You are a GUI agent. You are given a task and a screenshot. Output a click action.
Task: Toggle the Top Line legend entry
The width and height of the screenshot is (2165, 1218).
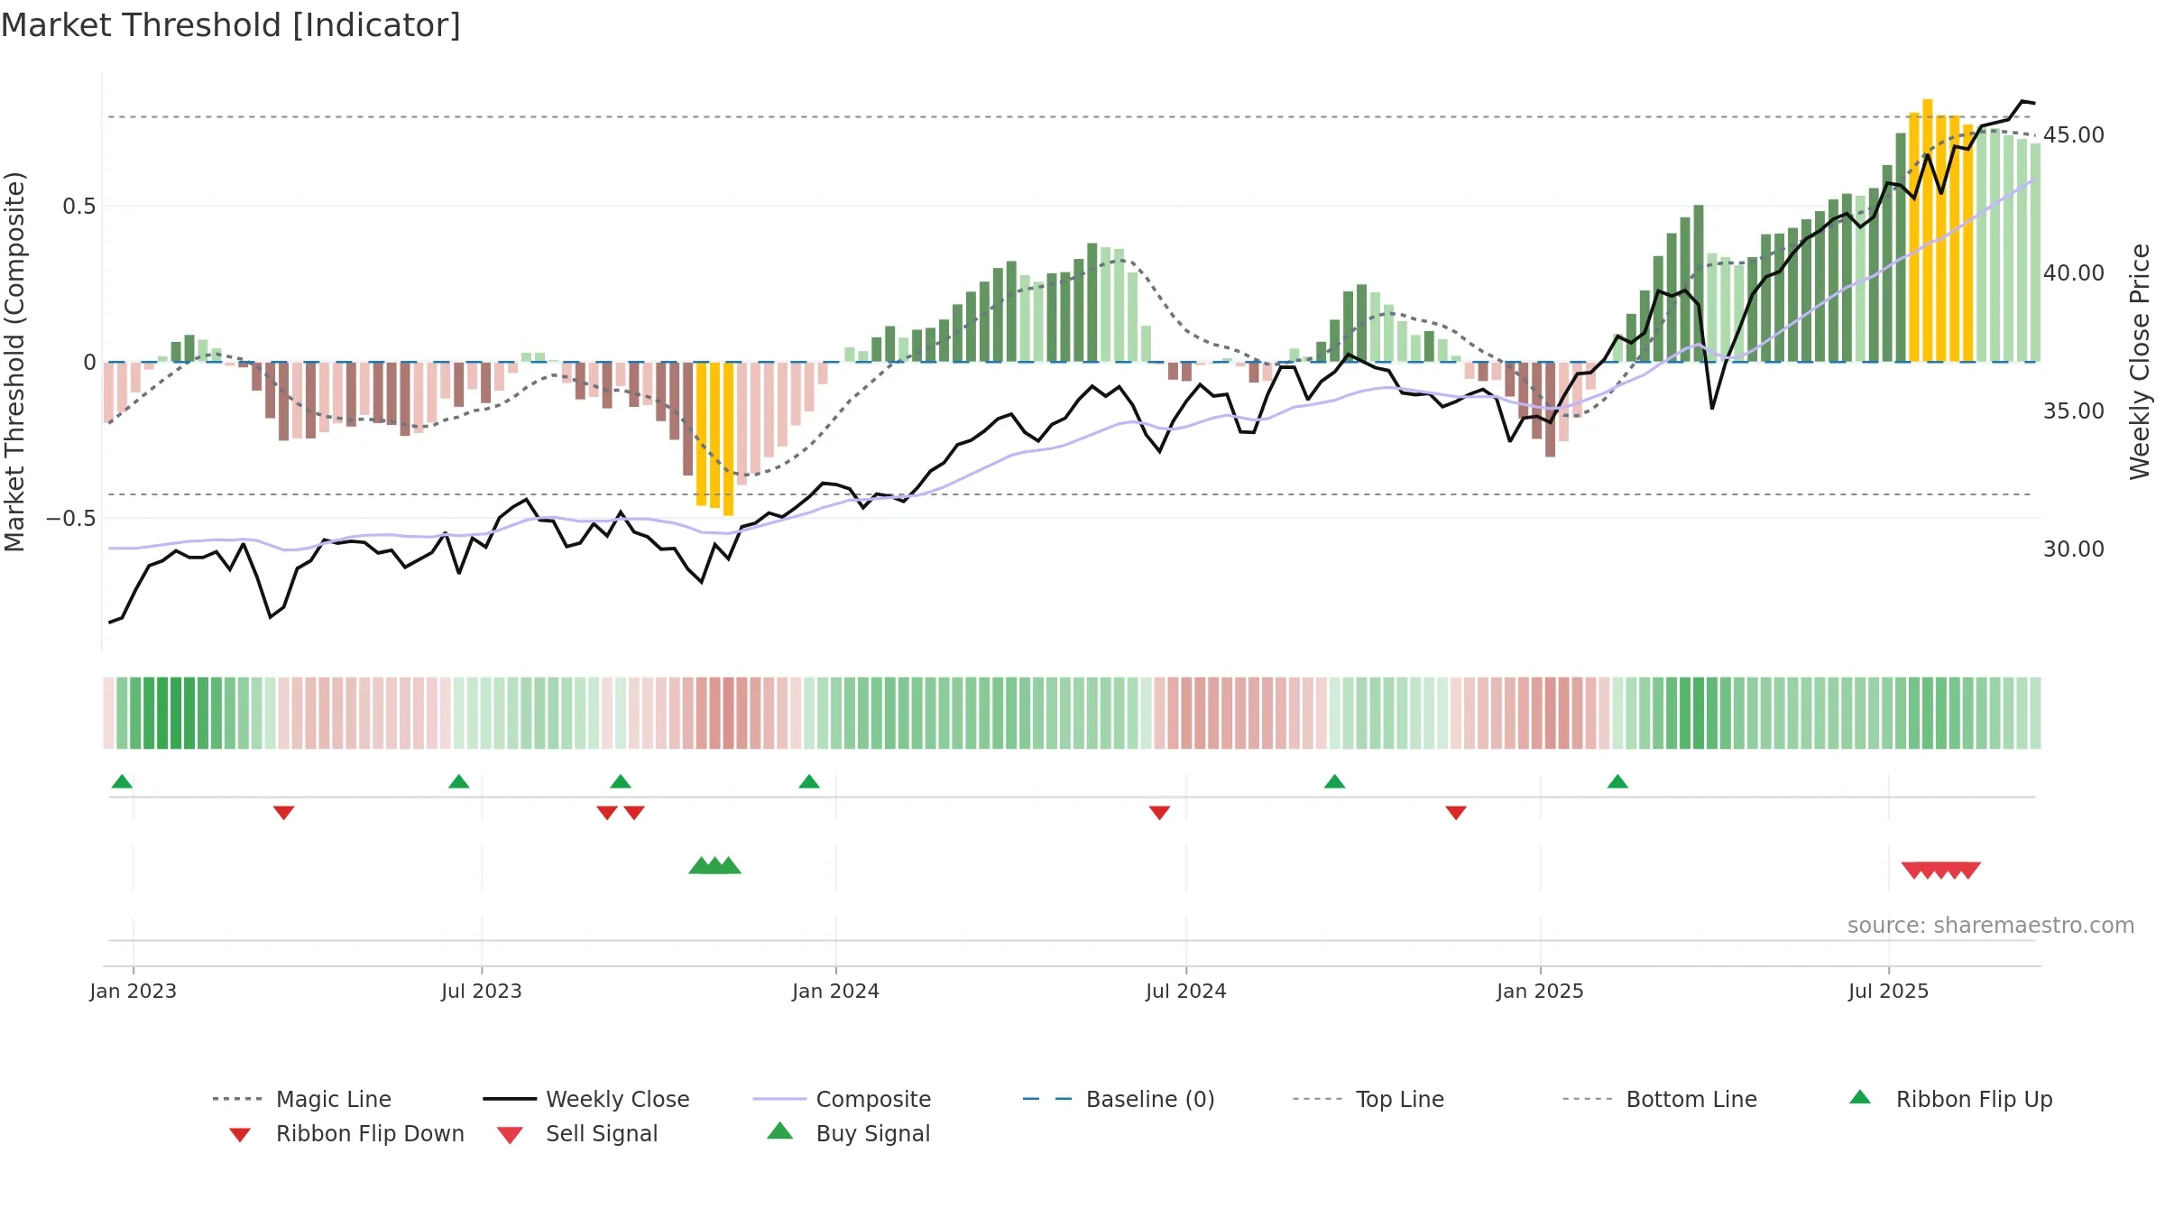click(1368, 1099)
